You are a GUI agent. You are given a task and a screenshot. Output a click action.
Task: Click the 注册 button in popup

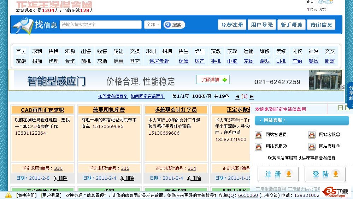(x=278, y=174)
